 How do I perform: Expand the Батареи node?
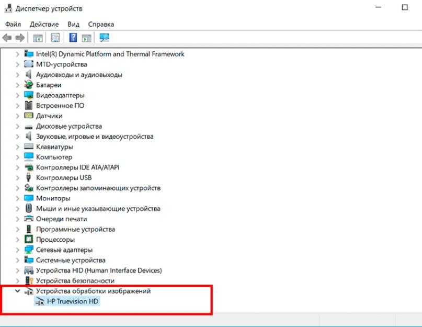[x=17, y=85]
